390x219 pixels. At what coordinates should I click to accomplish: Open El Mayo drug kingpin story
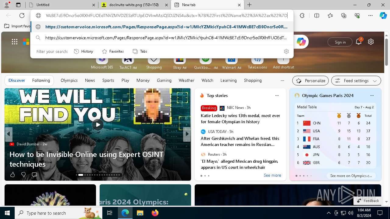point(239,164)
